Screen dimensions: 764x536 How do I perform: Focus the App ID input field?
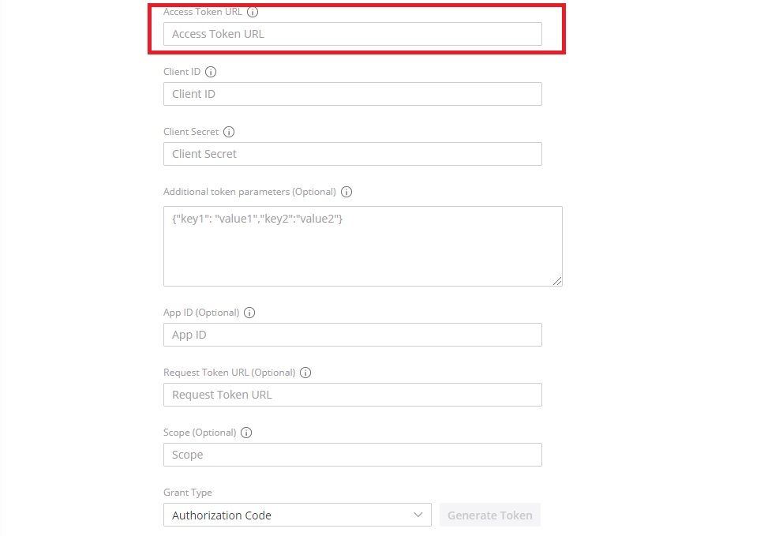[x=353, y=335]
